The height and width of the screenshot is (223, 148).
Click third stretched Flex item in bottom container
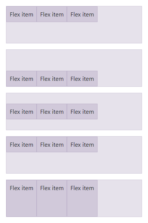pos(82,198)
